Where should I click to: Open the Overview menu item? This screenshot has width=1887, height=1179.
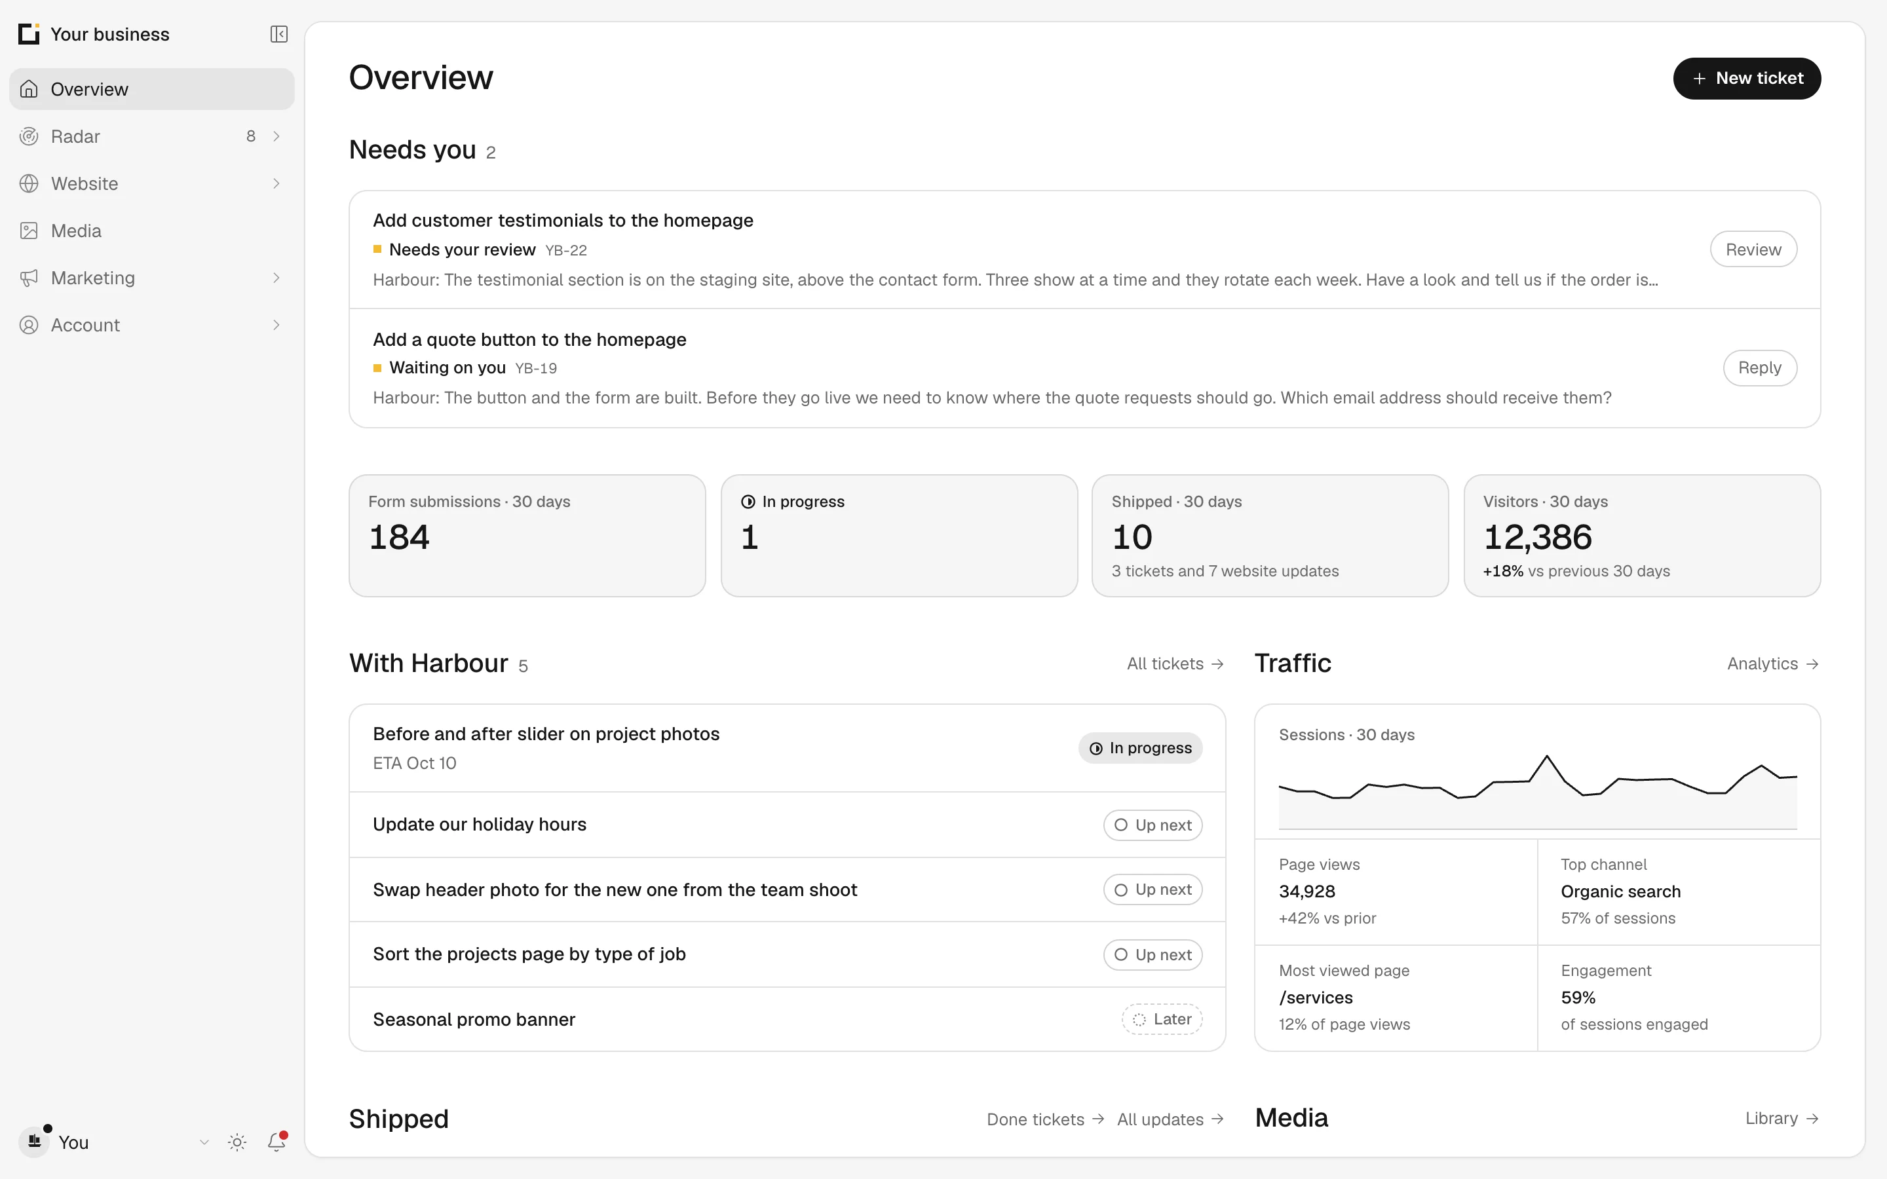(152, 90)
